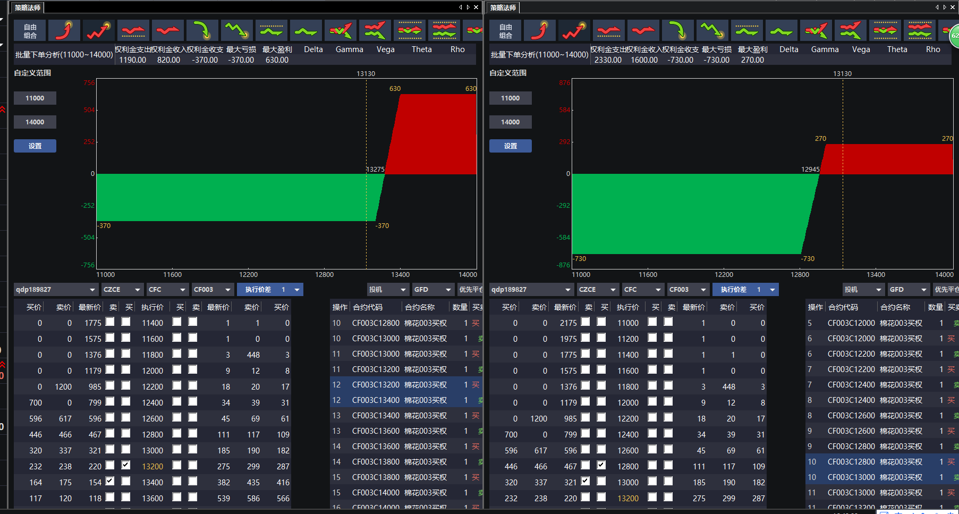Uncheck the buy checkbox at strike 12800 in right panel

pos(601,465)
